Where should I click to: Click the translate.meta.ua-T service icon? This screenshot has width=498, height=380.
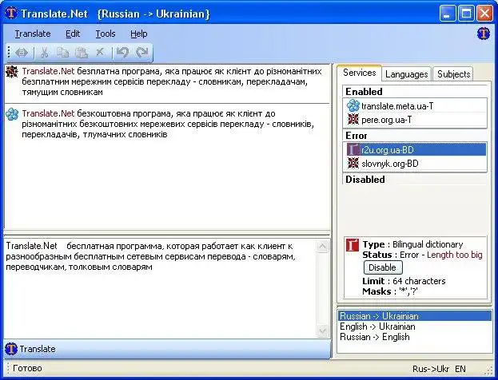click(353, 105)
